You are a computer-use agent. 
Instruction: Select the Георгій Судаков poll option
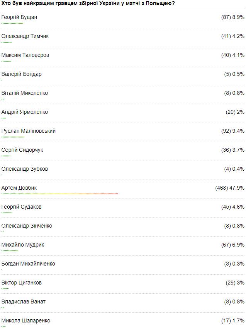pyautogui.click(x=22, y=207)
